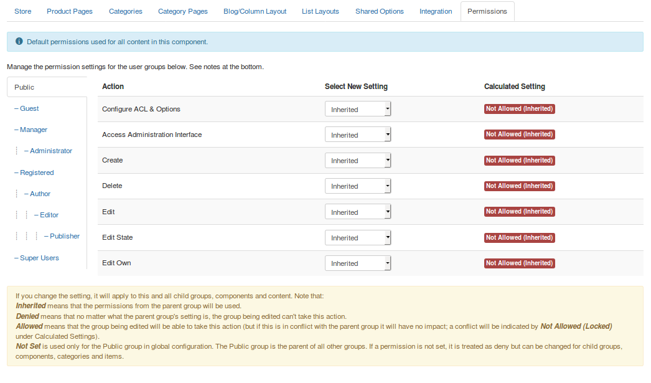The image size is (651, 383).
Task: Open the Access Administration Interface dropdown
Action: click(x=358, y=135)
